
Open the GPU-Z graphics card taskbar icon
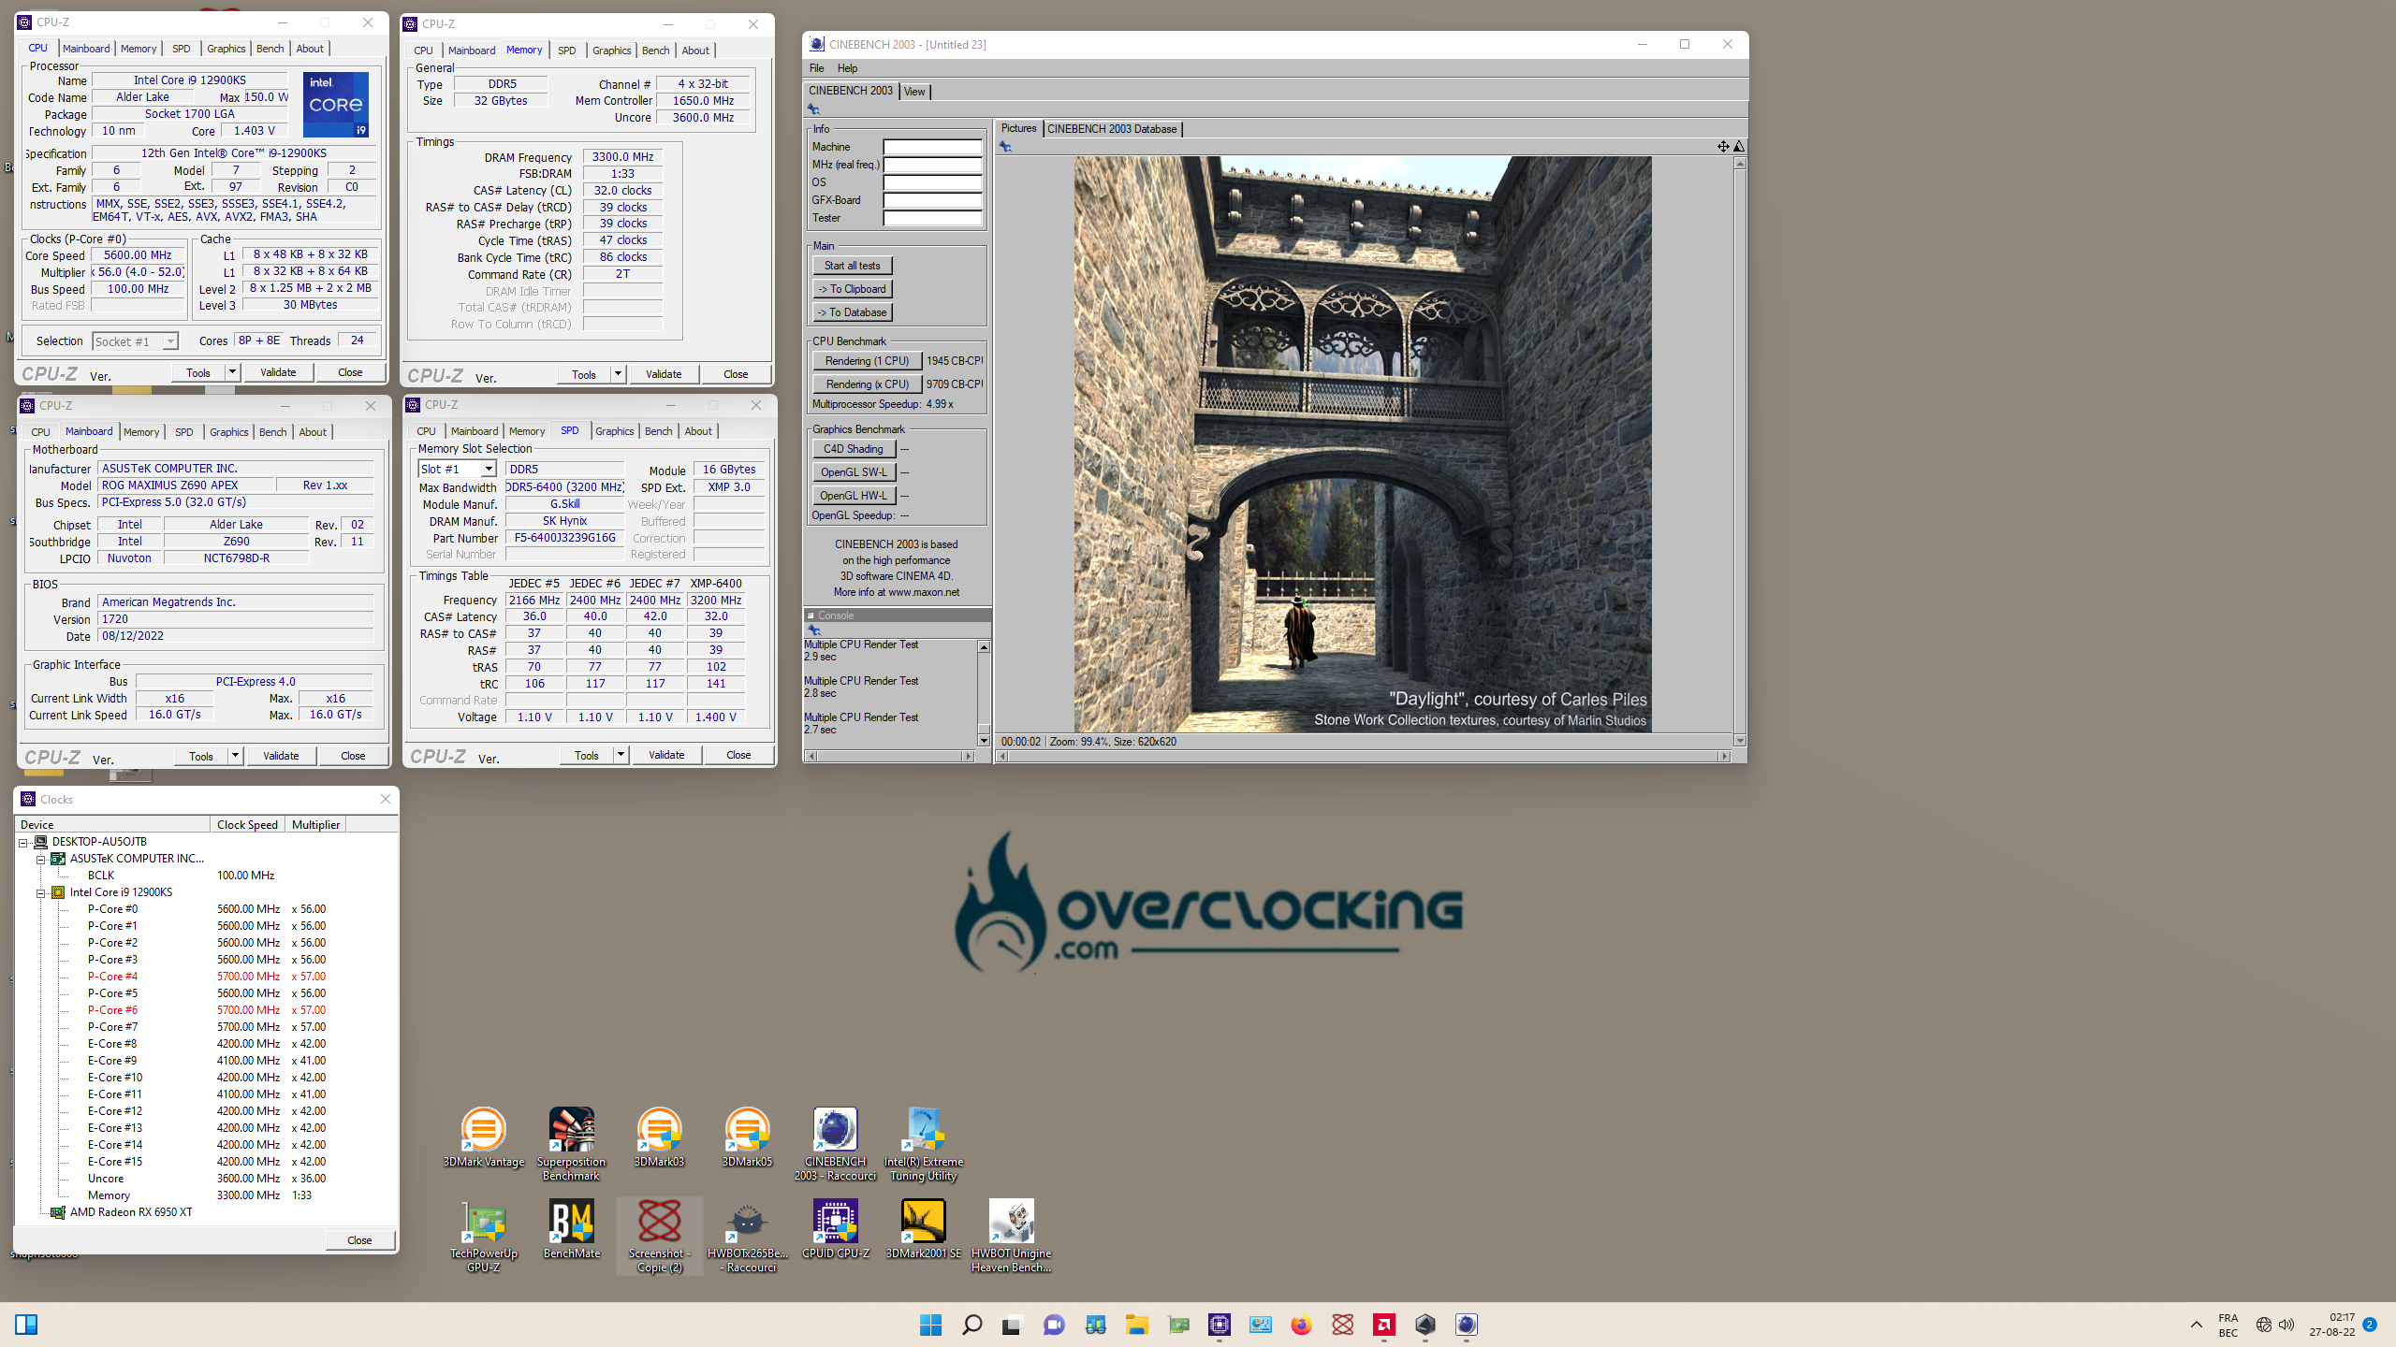point(1177,1325)
